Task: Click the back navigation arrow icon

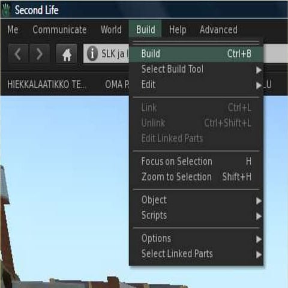Action: pos(18,53)
